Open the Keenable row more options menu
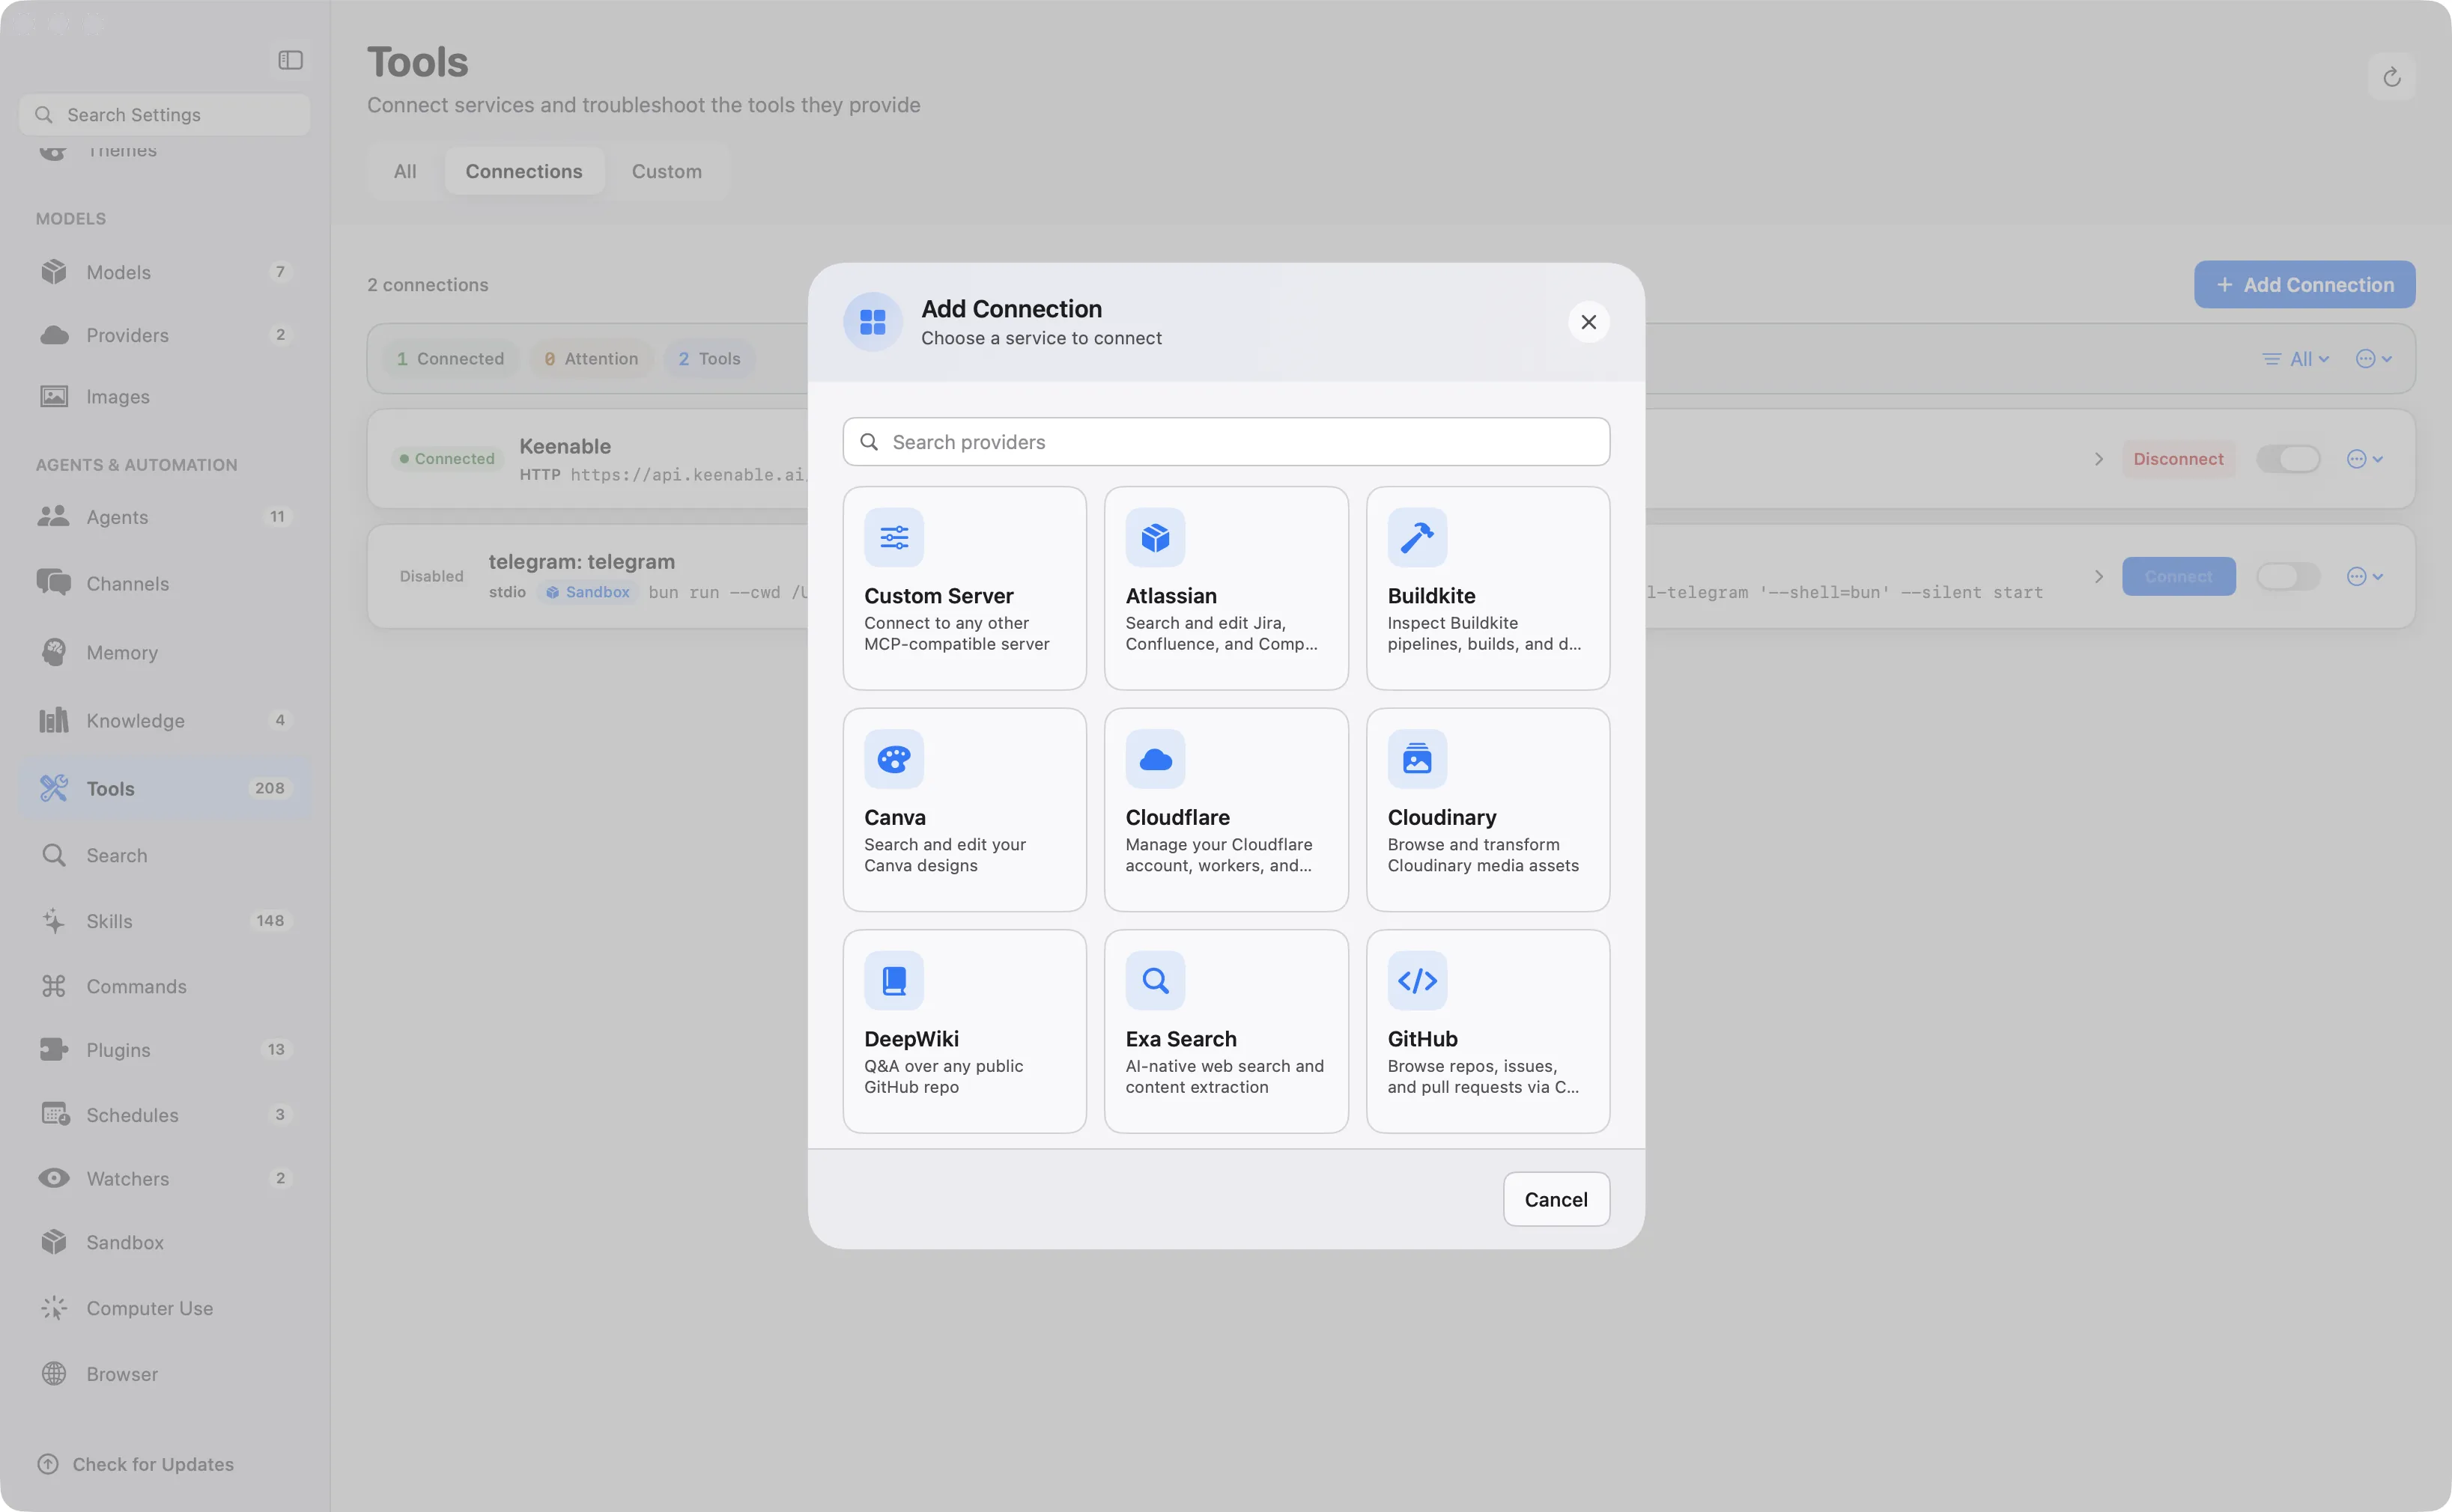Screen dimensions: 2452x1512 (2364, 459)
